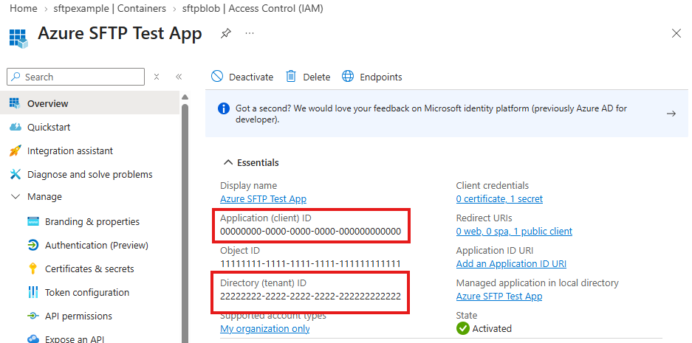Click the Token configuration bars icon

pos(33,292)
